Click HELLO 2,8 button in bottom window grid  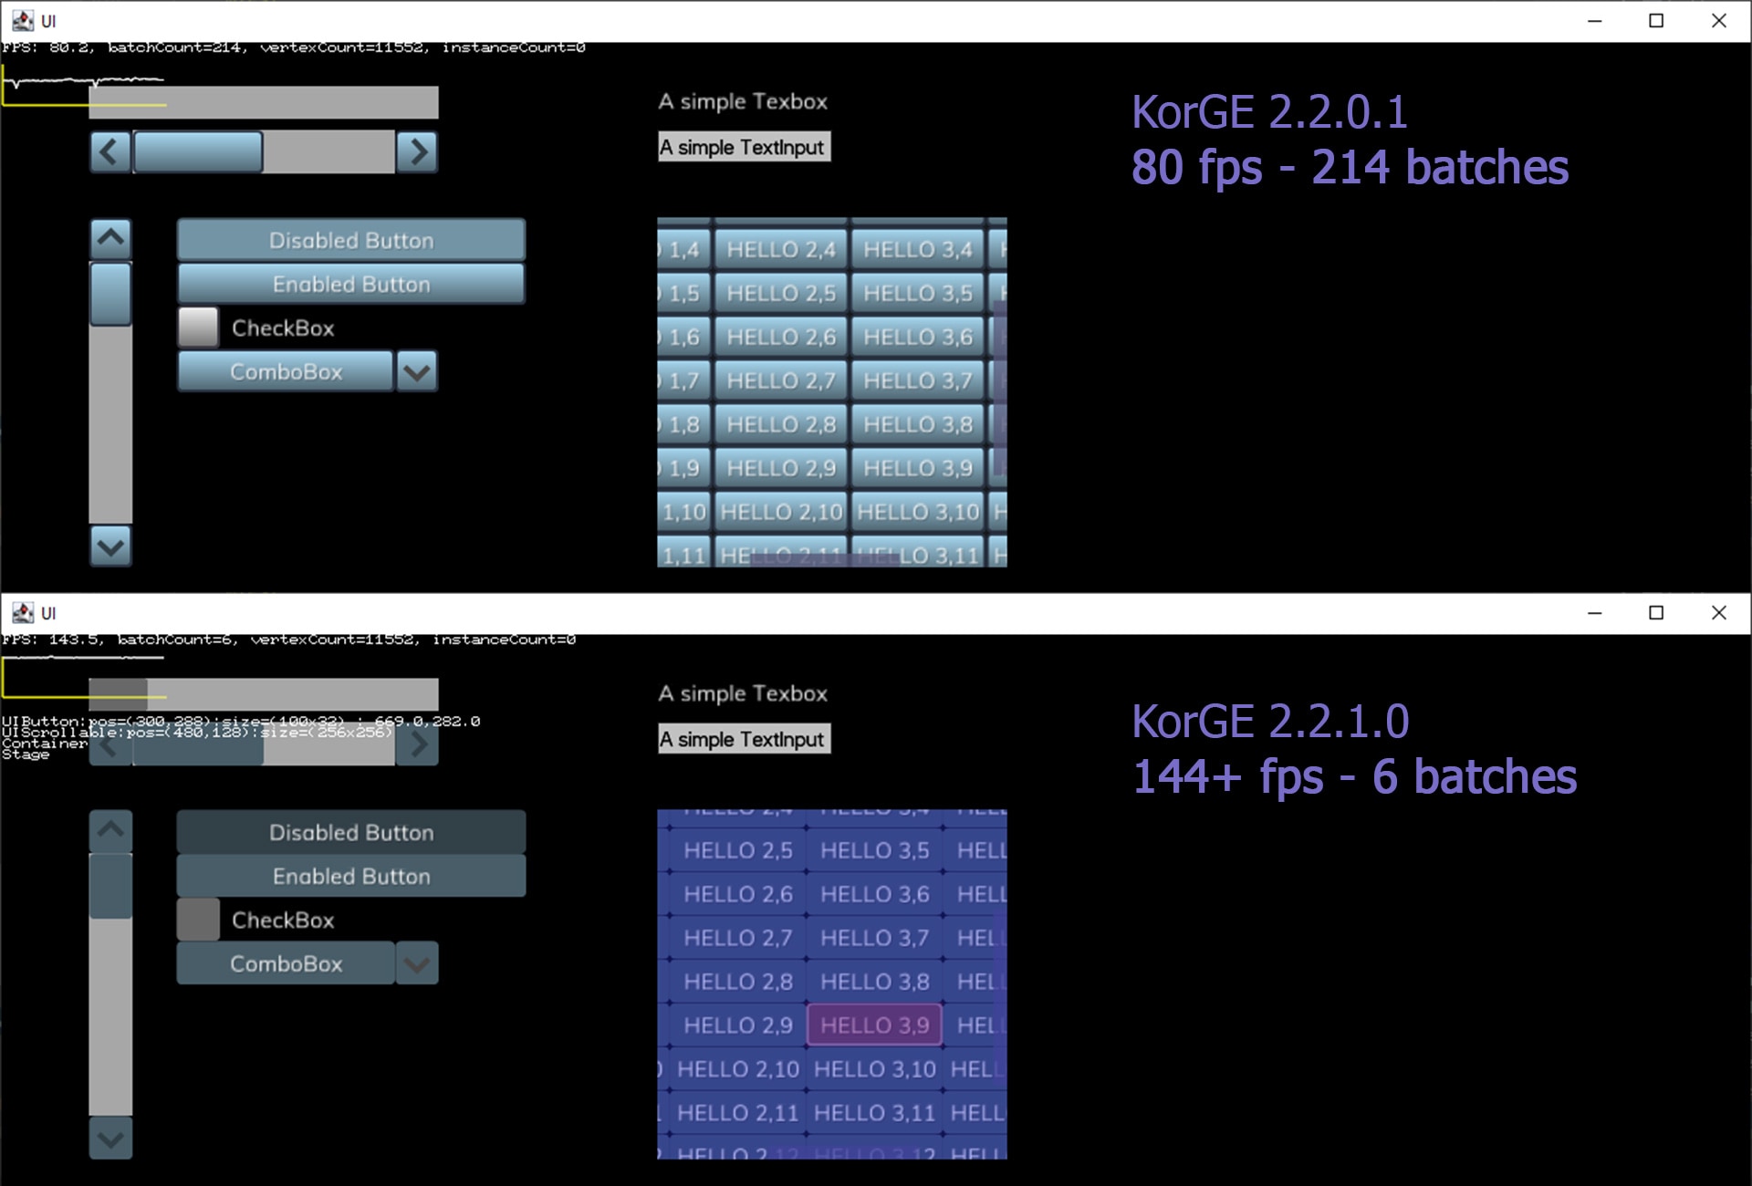(x=738, y=982)
